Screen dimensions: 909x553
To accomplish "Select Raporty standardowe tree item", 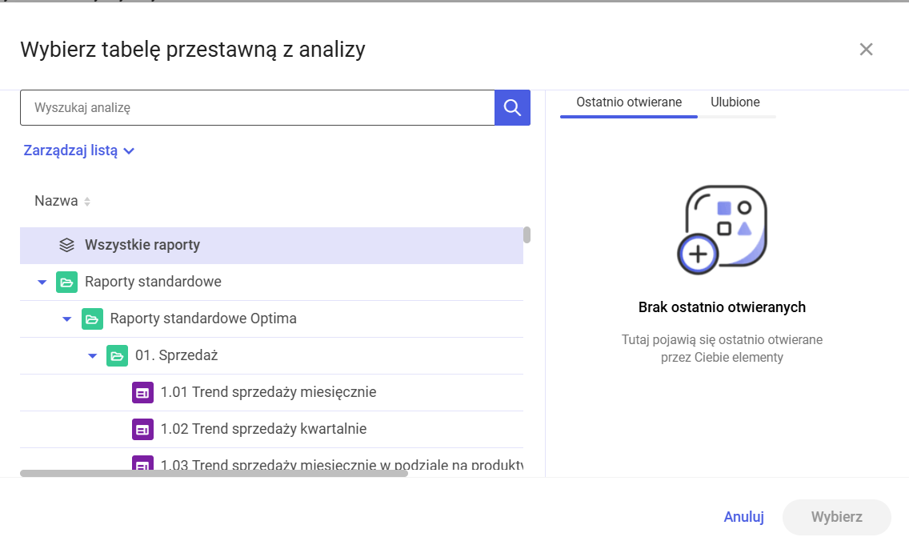I will tap(271, 283).
